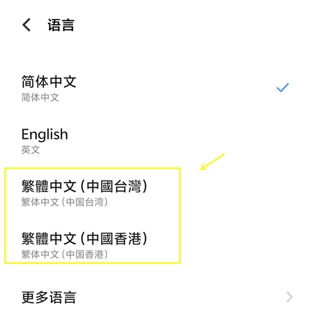The height and width of the screenshot is (314, 314).
Task: Click the 中國台灣 text in parentheses
Action: coord(114,186)
